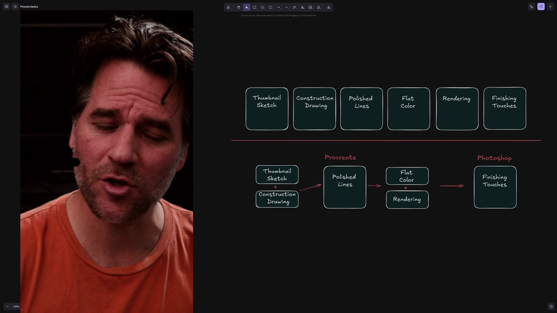Click the Process basics title
This screenshot has height=313, width=557.
[x=29, y=6]
